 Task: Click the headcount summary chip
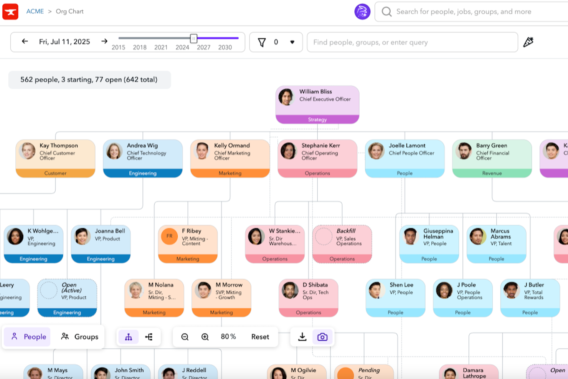coord(89,79)
